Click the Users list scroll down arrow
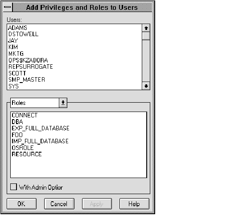 [146, 86]
